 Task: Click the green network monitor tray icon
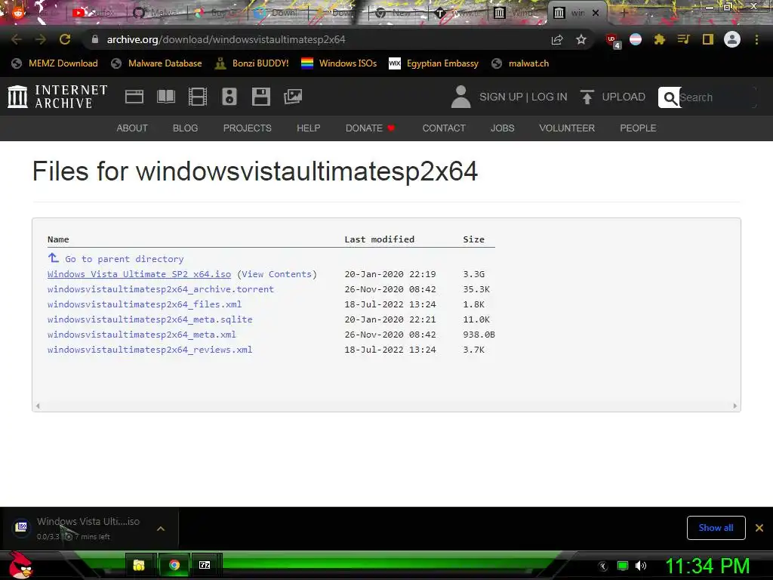point(623,566)
